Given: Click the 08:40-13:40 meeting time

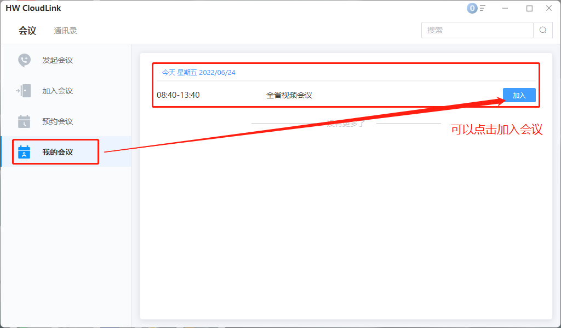Looking at the screenshot, I should [178, 95].
